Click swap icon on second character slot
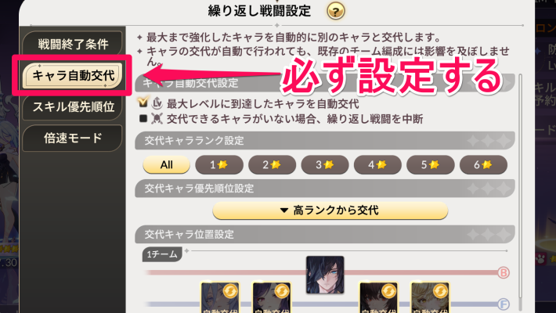The height and width of the screenshot is (313, 556). 282,291
